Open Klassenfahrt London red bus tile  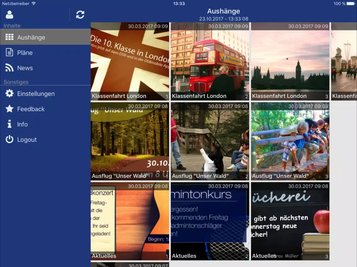point(210,61)
